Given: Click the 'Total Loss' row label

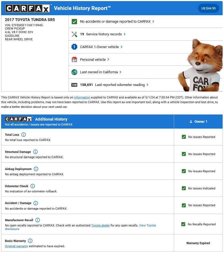Looking at the screenshot, I should [12, 135].
